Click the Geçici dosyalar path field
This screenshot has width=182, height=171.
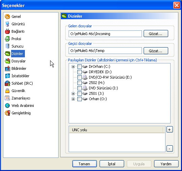105,51
